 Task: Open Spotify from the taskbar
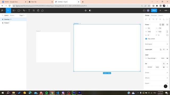(x=46, y=93)
